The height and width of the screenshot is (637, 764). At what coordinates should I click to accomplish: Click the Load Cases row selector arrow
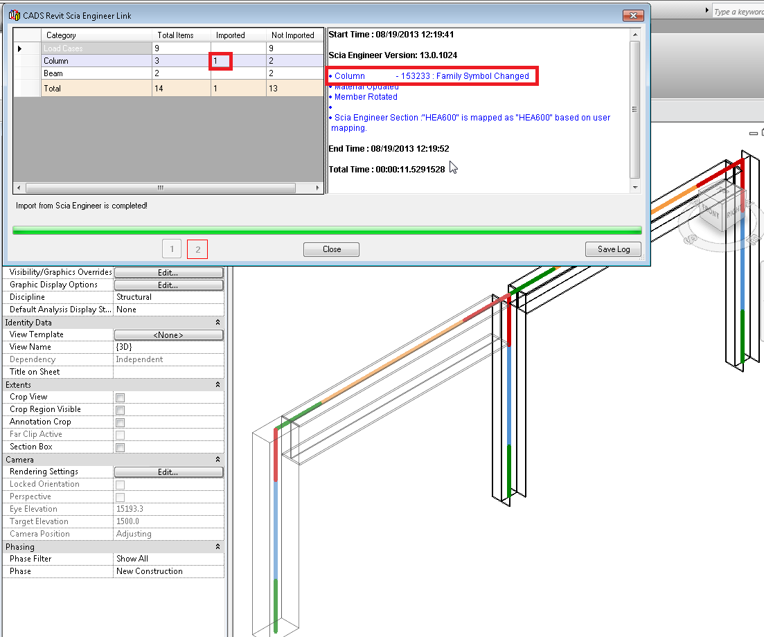(x=20, y=48)
